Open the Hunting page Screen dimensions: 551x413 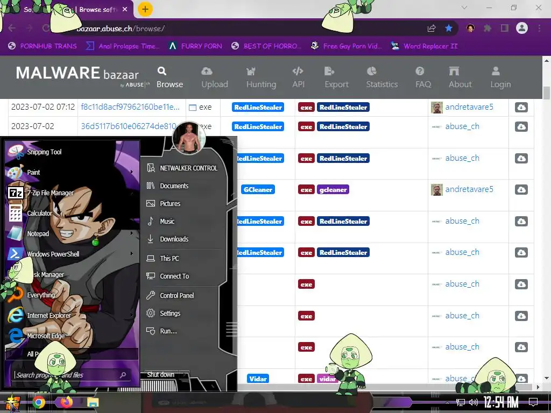click(x=261, y=77)
